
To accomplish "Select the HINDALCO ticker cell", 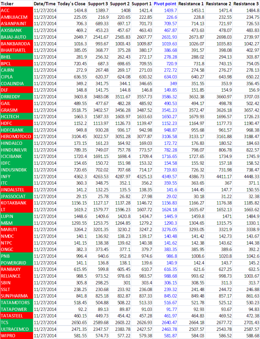I will click(16, 143).
